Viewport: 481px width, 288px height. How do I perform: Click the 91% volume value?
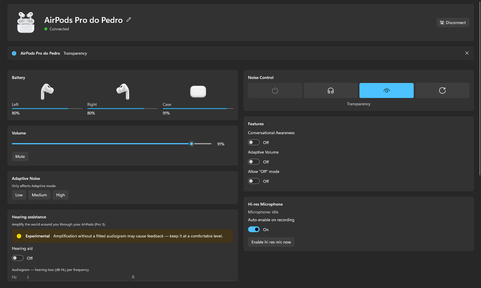tap(221, 144)
